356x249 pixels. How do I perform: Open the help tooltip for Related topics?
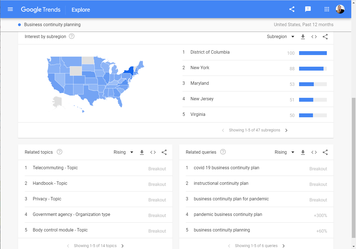(x=59, y=152)
